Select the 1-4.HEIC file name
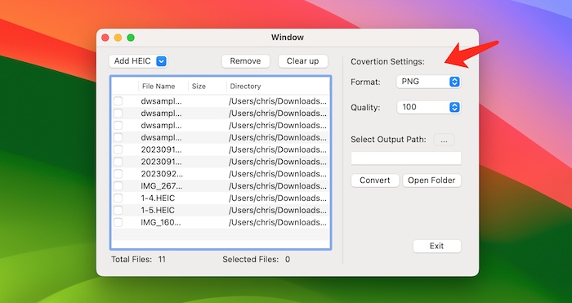 click(x=158, y=198)
